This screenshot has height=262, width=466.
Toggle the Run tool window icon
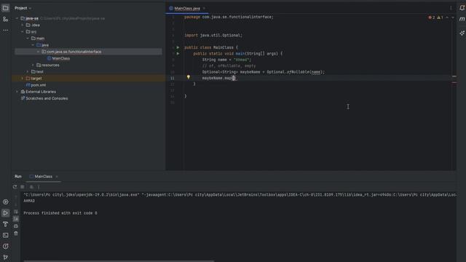(5, 213)
